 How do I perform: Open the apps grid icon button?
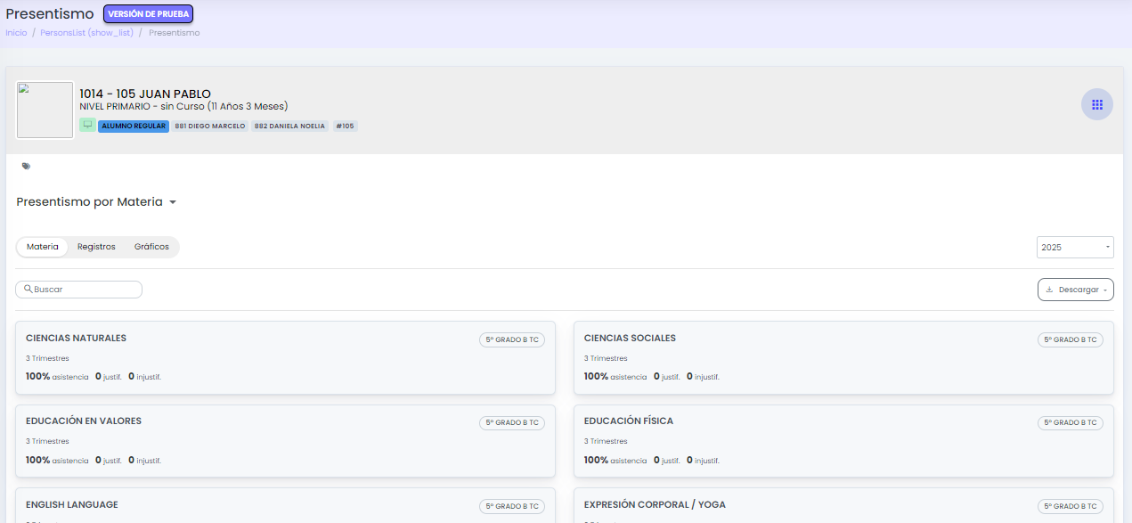pos(1097,104)
